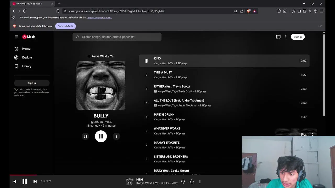The image size is (335, 188).
Task: Open browser extensions puzzle icon
Action: (279, 11)
